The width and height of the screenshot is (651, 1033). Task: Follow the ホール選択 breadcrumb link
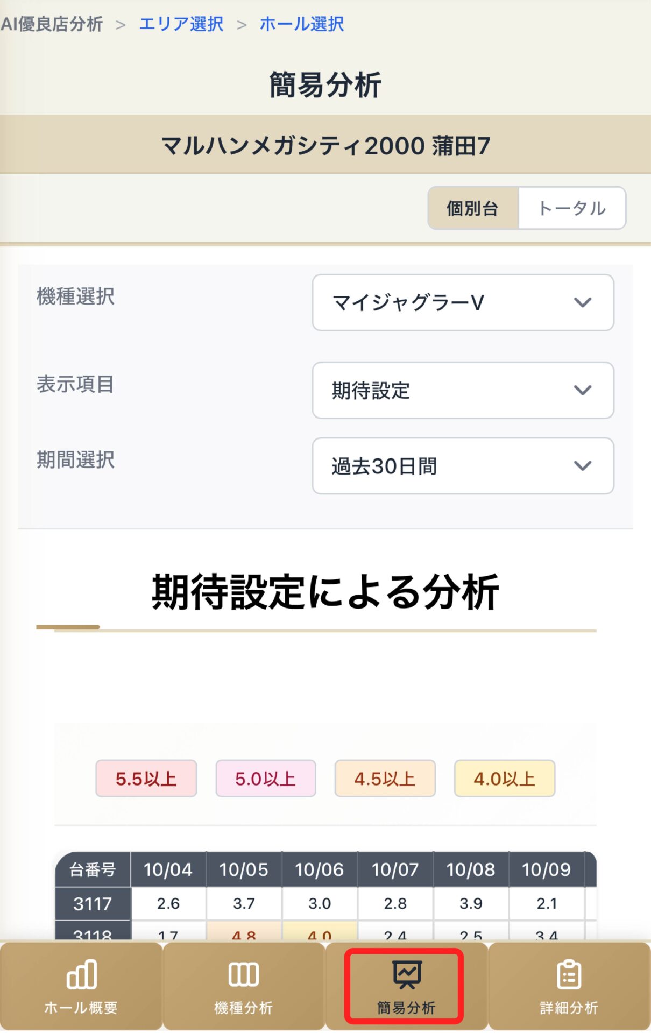[x=302, y=24]
